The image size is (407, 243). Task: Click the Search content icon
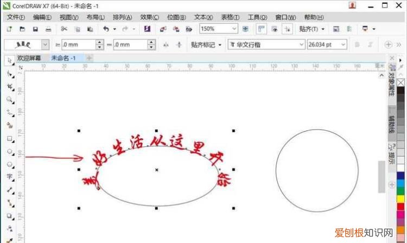pos(147,29)
